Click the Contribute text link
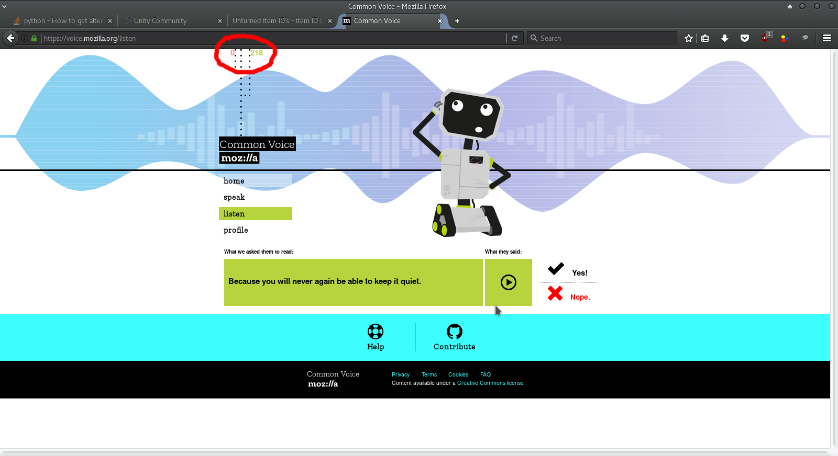 point(455,347)
